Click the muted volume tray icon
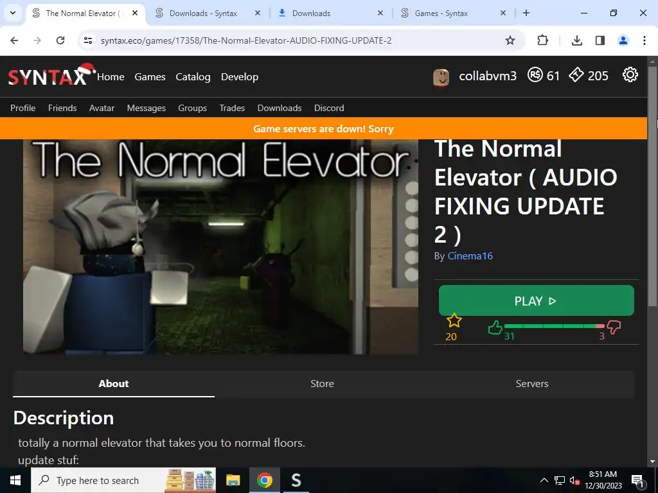Image resolution: width=658 pixels, height=493 pixels. [574, 480]
